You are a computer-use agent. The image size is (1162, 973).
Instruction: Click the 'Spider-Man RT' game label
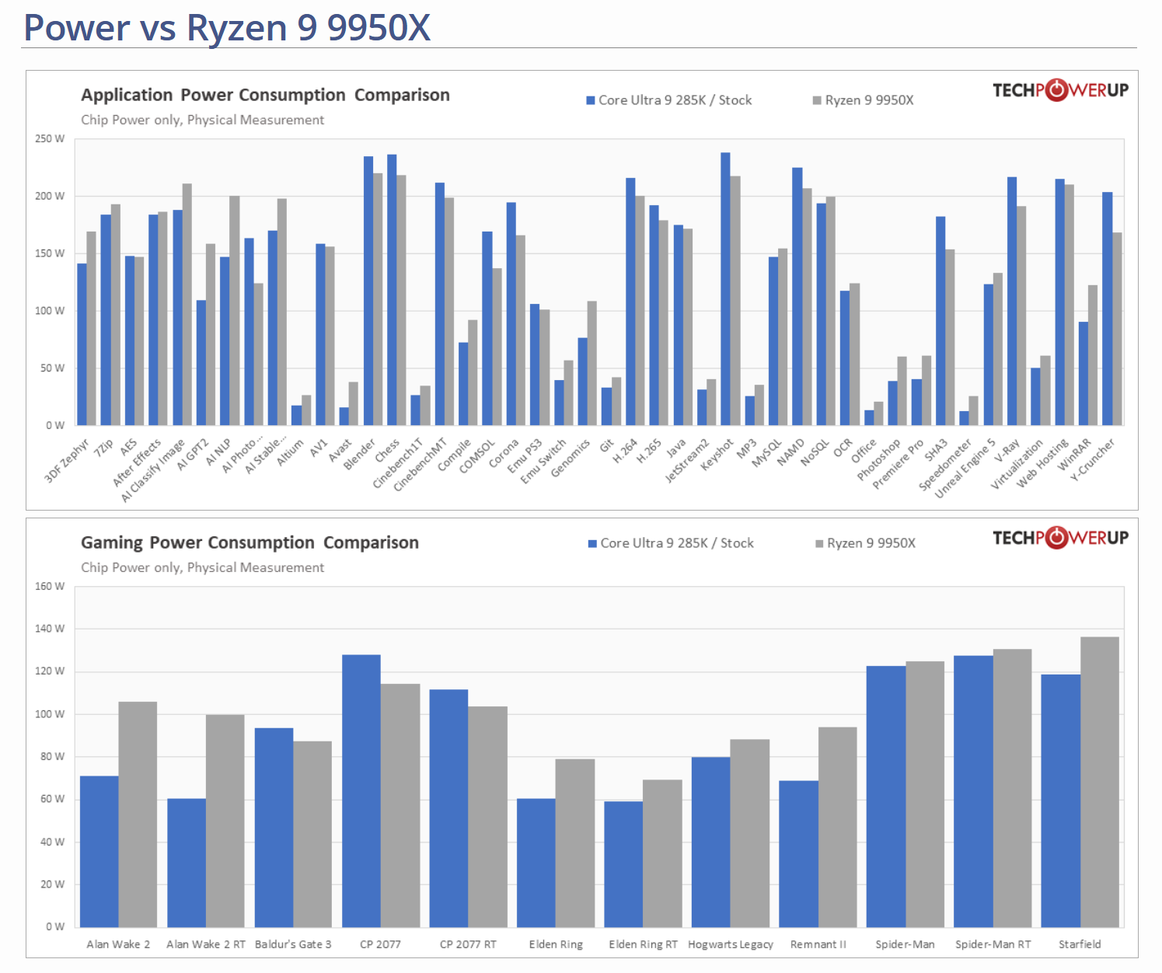(993, 944)
